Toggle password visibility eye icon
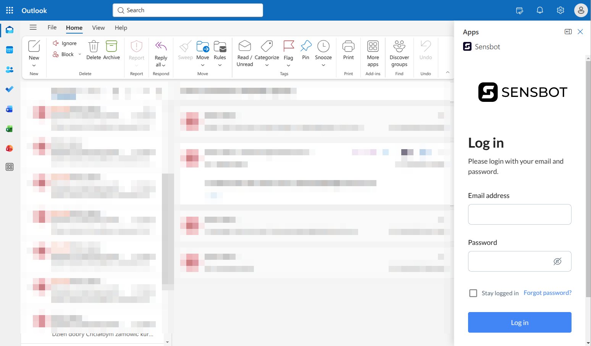Screen dimensions: 591x346 pos(557,261)
